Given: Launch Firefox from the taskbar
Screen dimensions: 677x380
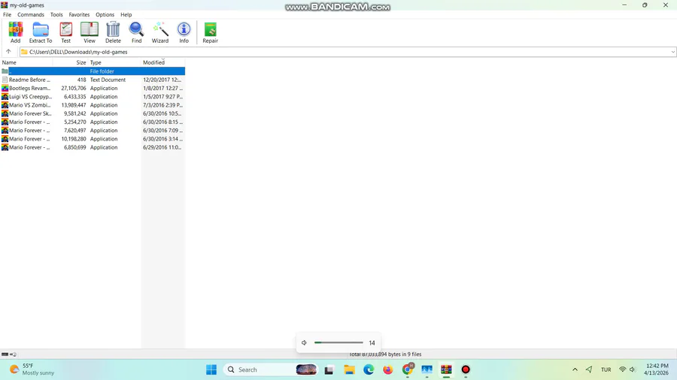Looking at the screenshot, I should (388, 369).
